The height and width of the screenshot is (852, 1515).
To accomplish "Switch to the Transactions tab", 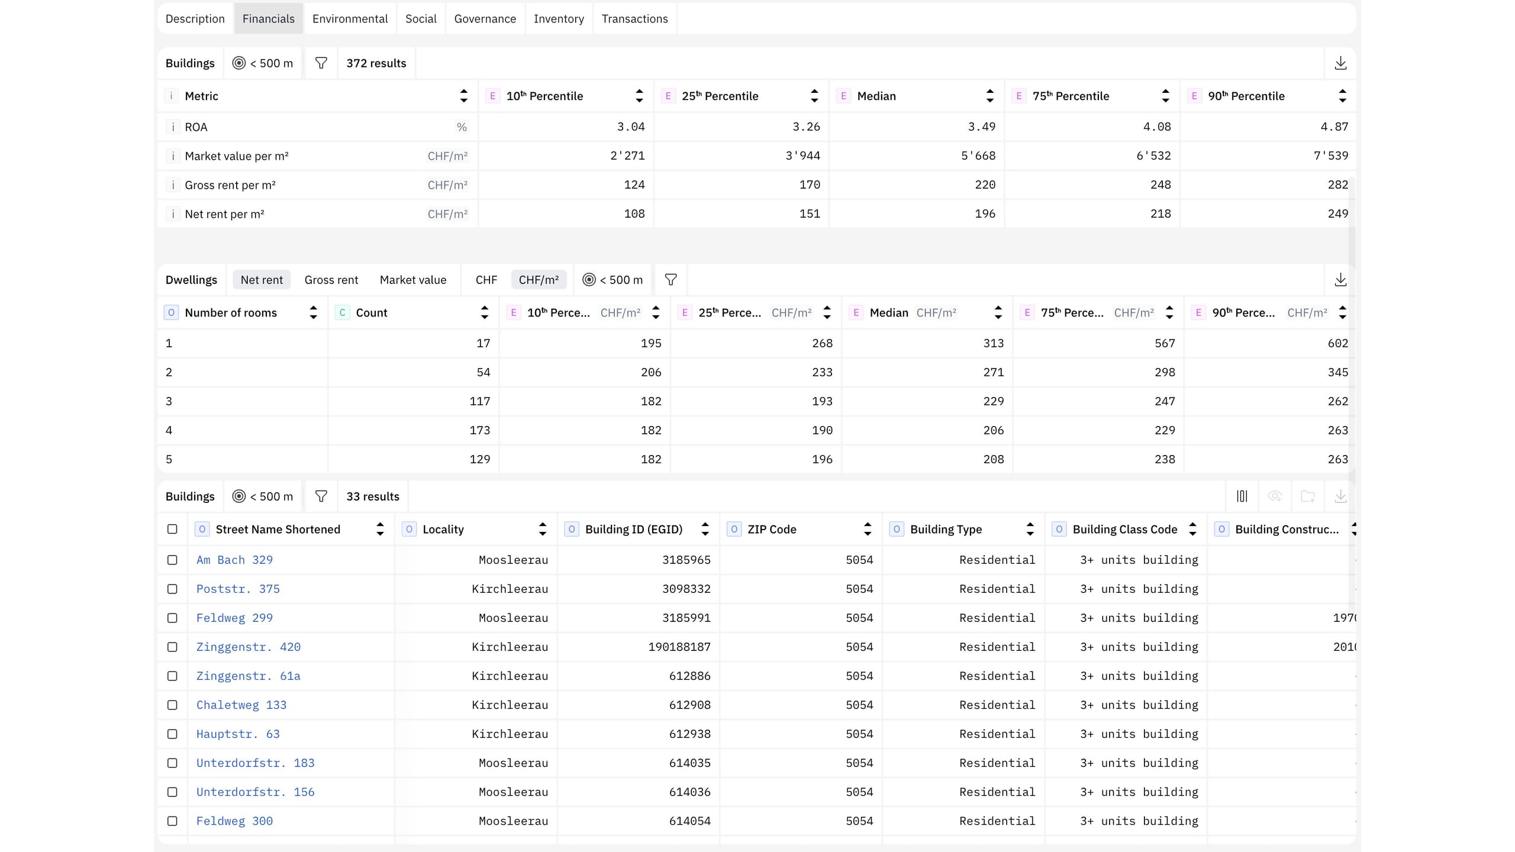I will tap(634, 18).
